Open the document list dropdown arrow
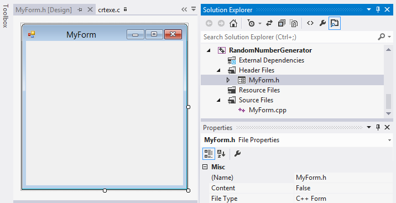 coord(194,9)
